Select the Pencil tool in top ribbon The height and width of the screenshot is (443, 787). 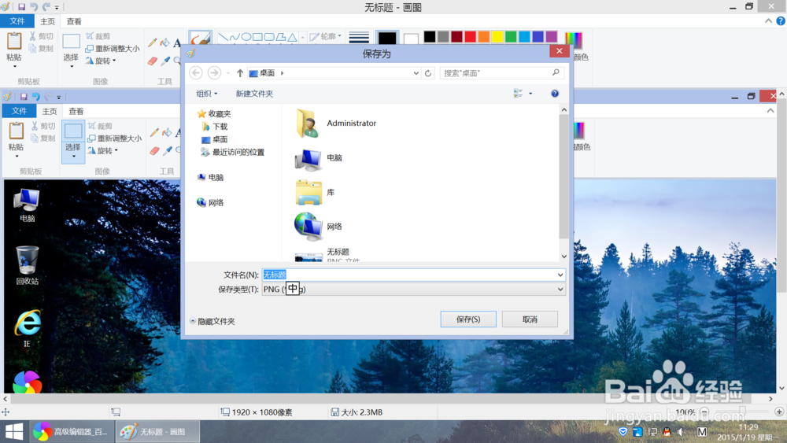click(x=153, y=43)
